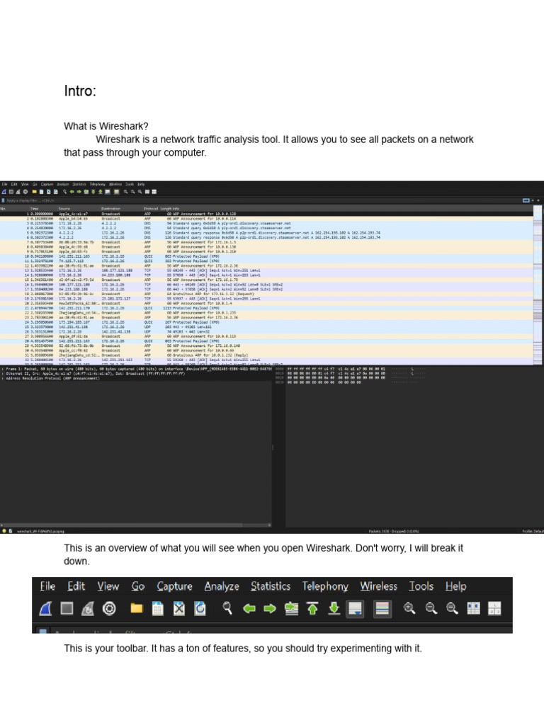This screenshot has width=544, height=725.
Task: Click the packet list vertical scrollbar
Action: click(x=538, y=285)
